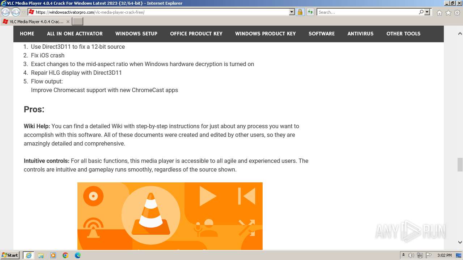Viewport: 463px width, 260px height.
Task: Click the vertical scrollbar thumb
Action: coord(460,165)
